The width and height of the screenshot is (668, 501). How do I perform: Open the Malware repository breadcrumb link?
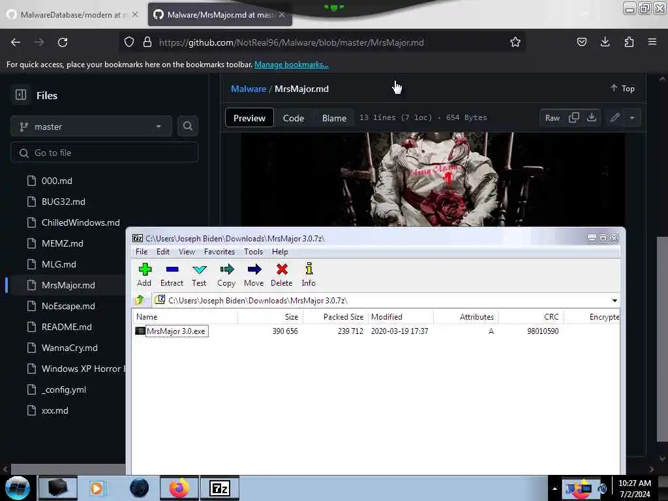coord(249,89)
